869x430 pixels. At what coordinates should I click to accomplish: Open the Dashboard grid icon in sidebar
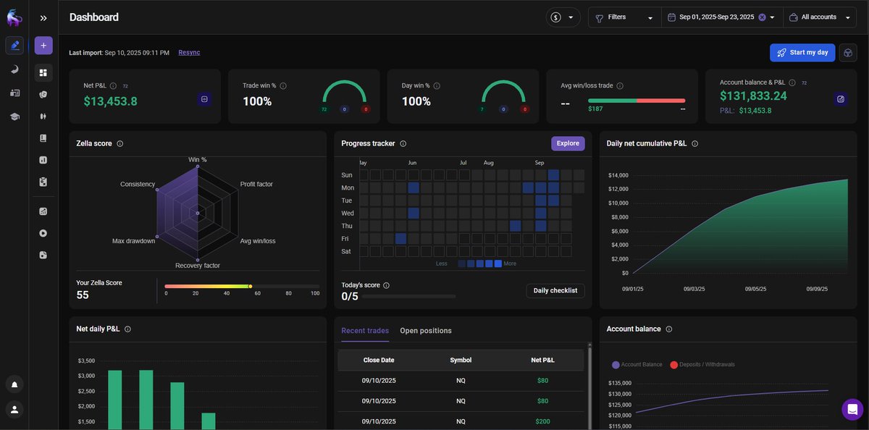(43, 73)
